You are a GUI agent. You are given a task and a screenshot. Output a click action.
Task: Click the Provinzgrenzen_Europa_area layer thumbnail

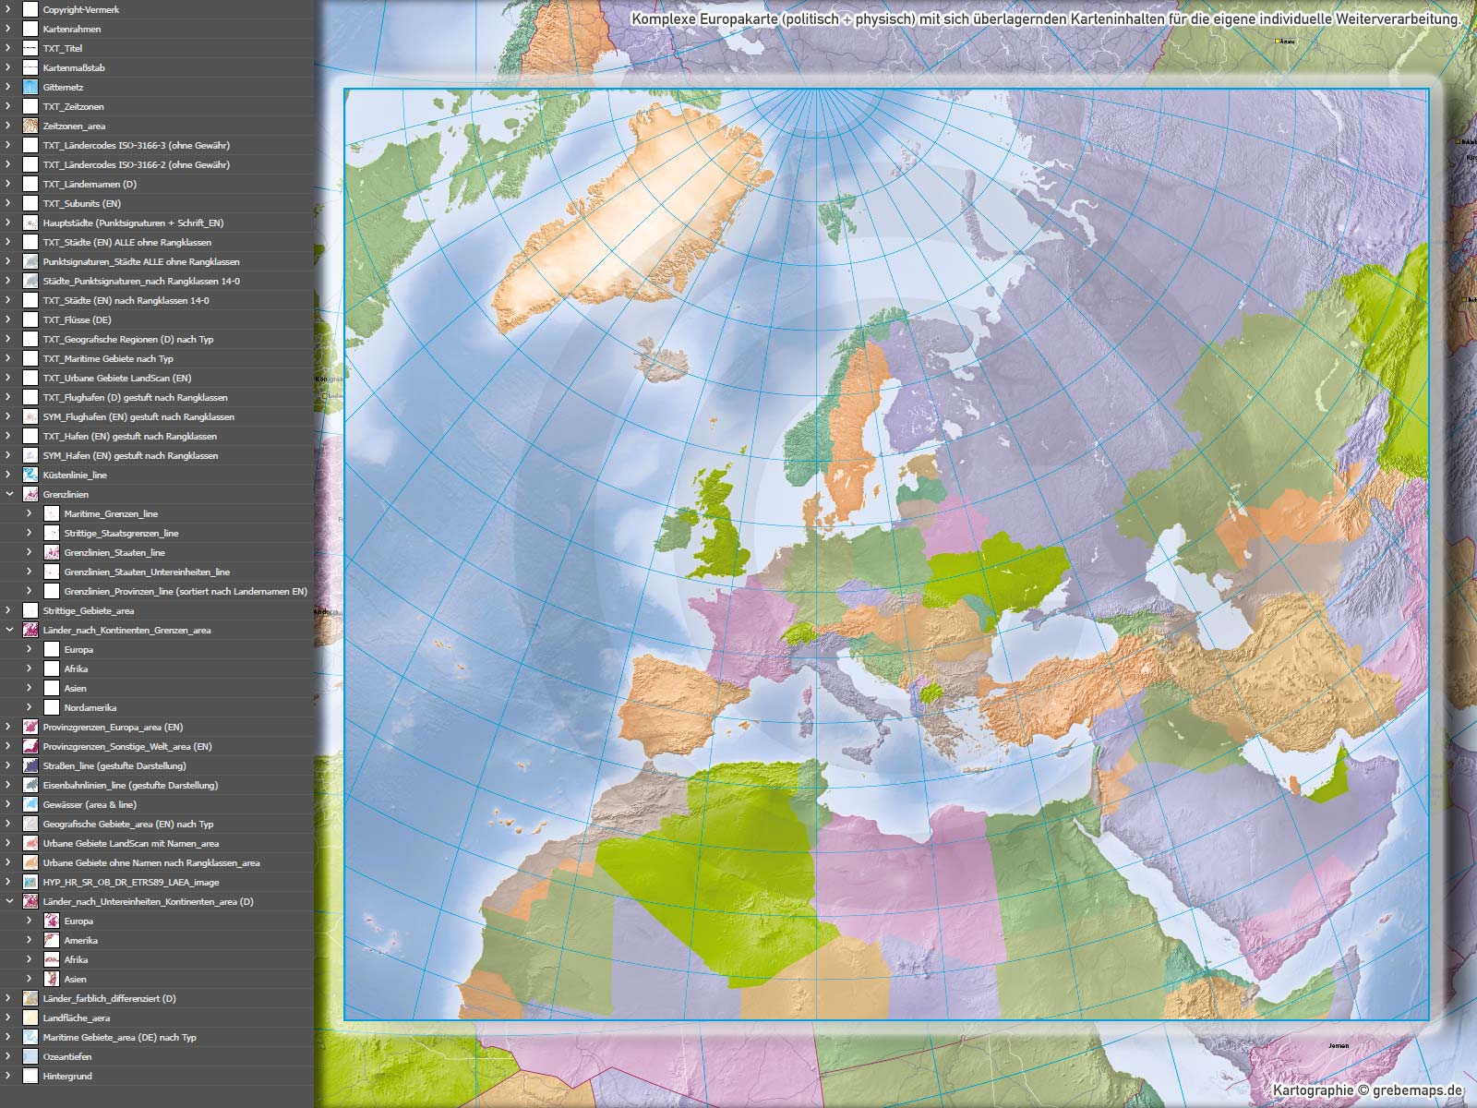click(x=30, y=727)
